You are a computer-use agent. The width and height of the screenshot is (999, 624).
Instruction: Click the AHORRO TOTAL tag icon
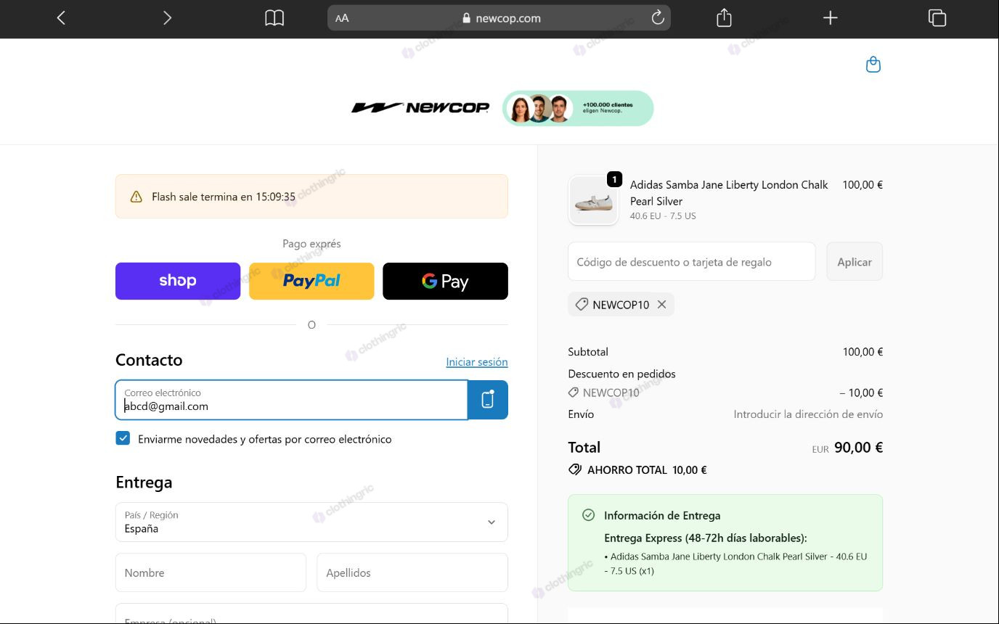click(x=575, y=469)
